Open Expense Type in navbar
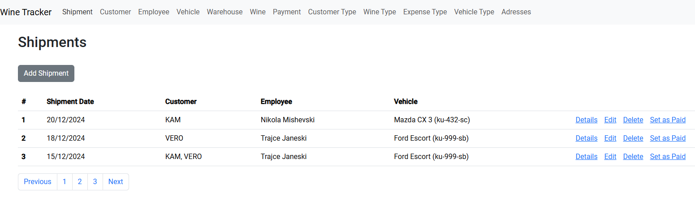Screen dimensions: 695x215 pyautogui.click(x=425, y=12)
